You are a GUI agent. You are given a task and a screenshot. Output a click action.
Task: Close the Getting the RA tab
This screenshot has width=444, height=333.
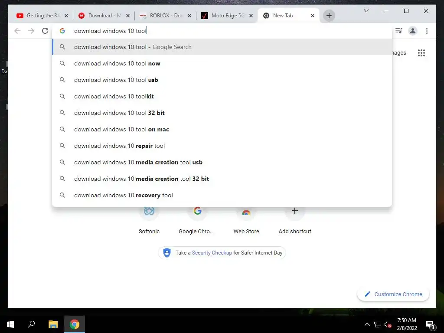(66, 16)
